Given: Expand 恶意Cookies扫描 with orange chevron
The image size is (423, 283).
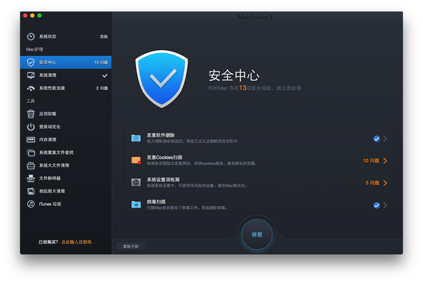Looking at the screenshot, I should (385, 161).
